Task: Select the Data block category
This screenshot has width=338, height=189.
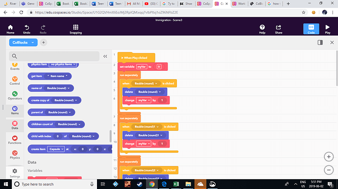Action: click(x=15, y=125)
